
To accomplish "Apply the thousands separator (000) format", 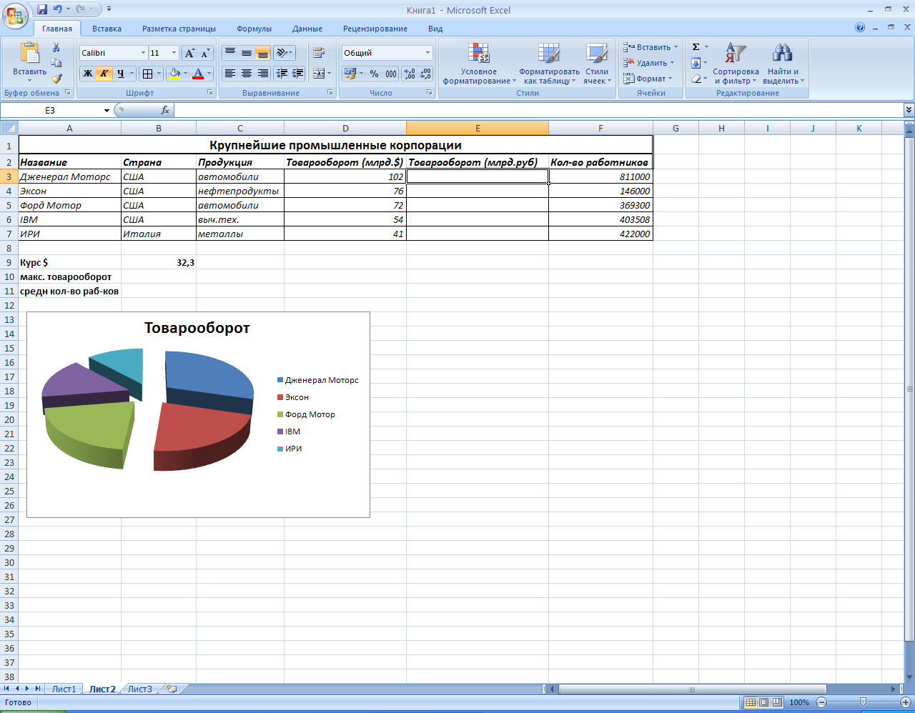I will click(390, 74).
